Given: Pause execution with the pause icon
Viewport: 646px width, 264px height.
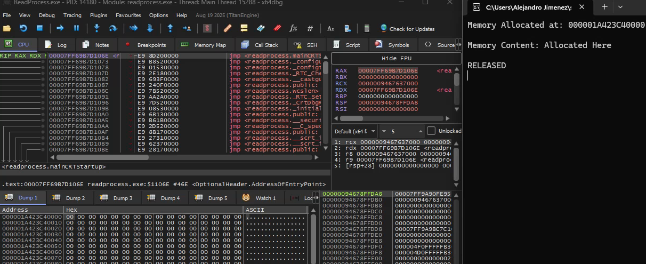Looking at the screenshot, I should [76, 28].
